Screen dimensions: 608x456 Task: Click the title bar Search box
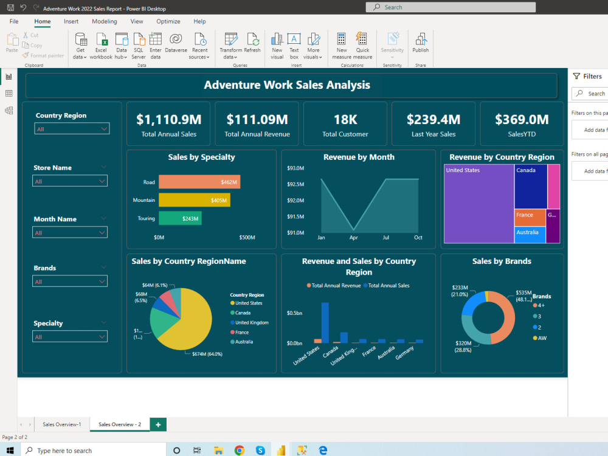tap(451, 7)
